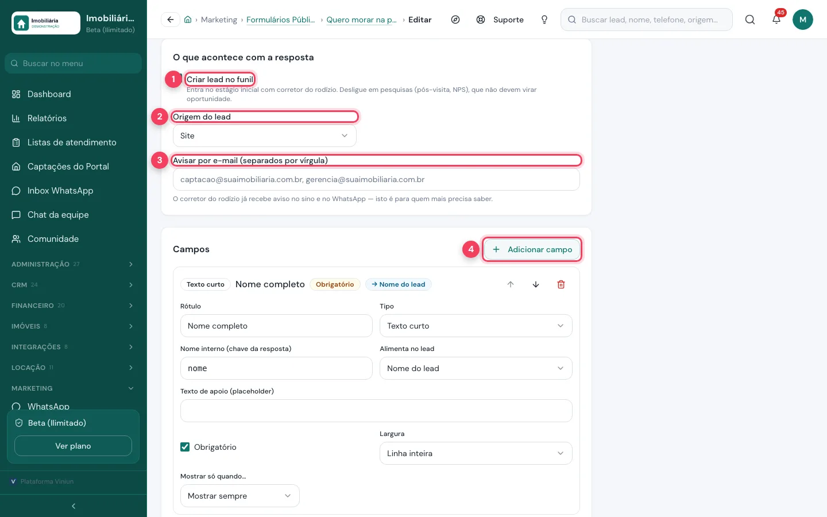Open Dashboard in the sidebar

(74, 94)
